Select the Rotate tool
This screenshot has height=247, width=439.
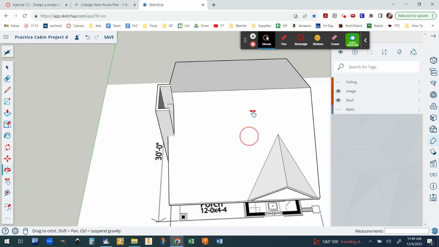tap(7, 147)
